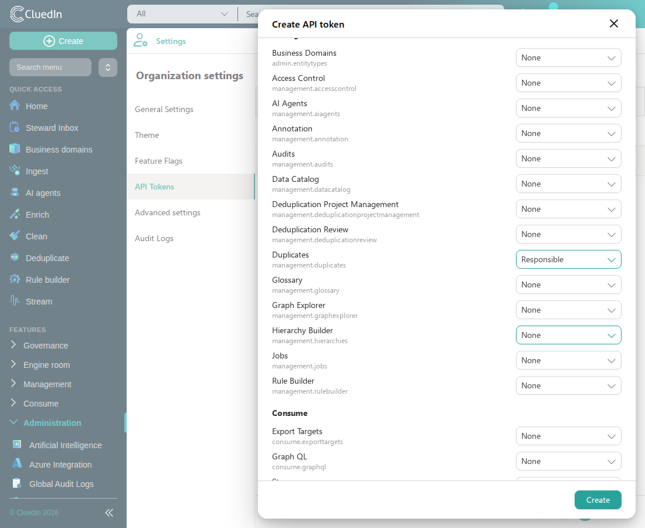645x528 pixels.
Task: Open Advanced settings tab
Action: pyautogui.click(x=191, y=212)
